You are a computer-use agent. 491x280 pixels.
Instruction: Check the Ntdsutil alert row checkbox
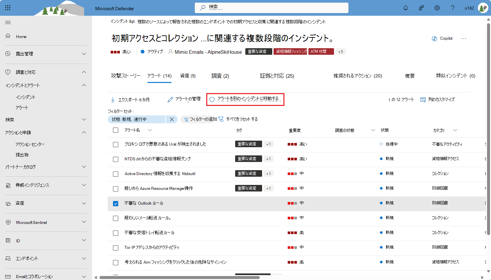coord(116,174)
